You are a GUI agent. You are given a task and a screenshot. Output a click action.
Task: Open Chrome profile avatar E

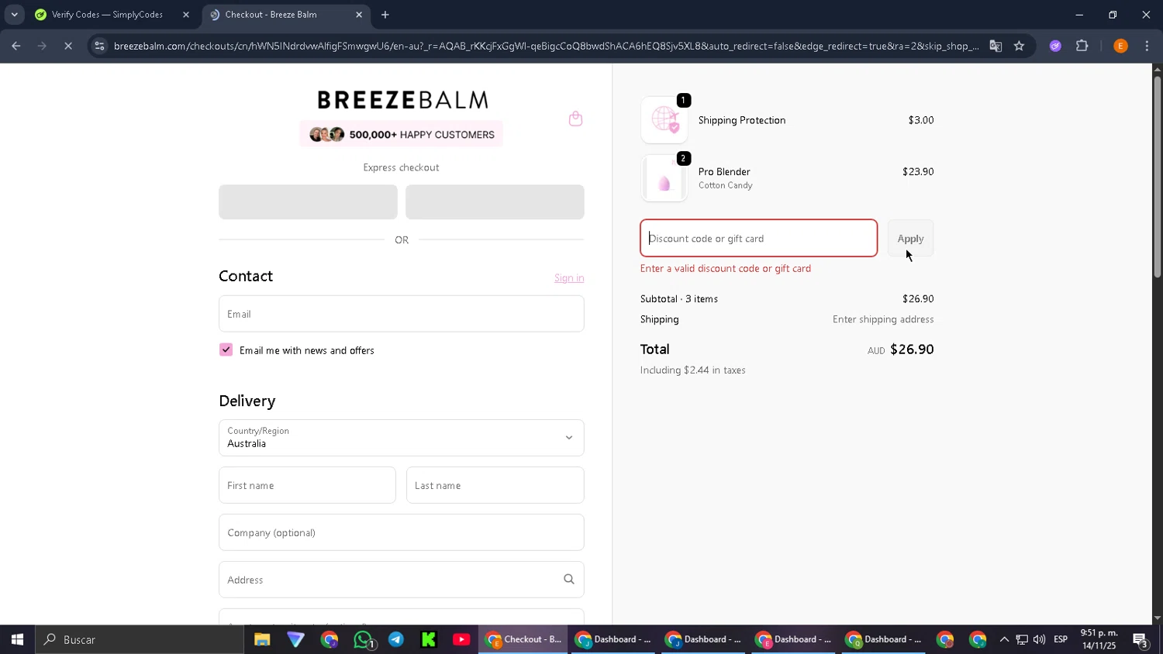pos(1120,46)
